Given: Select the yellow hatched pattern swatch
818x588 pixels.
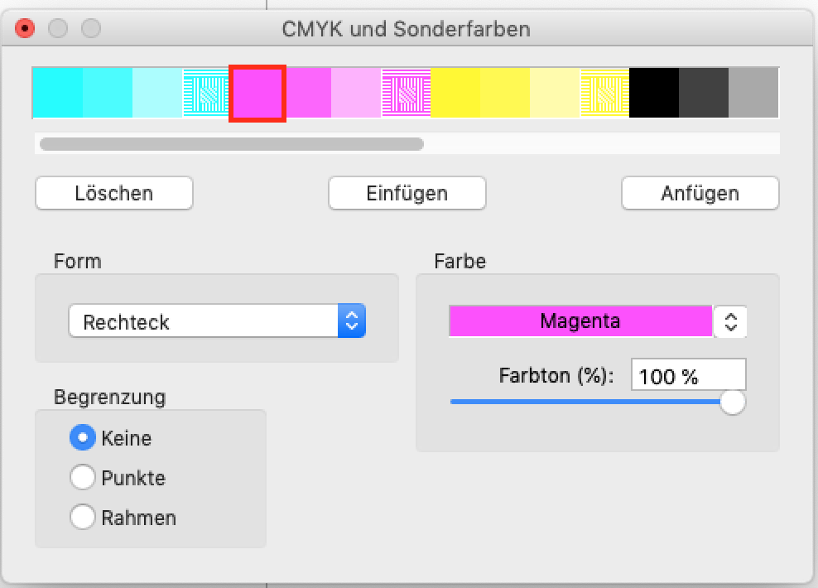Looking at the screenshot, I should (x=604, y=93).
